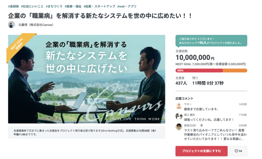Open 元廣惇（株式会社Canvas）profile link
The height and width of the screenshot is (159, 262).
pos(36,25)
